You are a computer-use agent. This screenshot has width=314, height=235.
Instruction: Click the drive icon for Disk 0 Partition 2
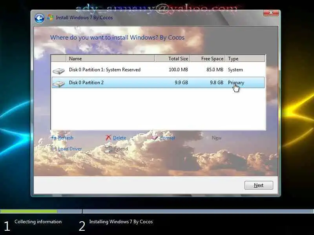[58, 83]
